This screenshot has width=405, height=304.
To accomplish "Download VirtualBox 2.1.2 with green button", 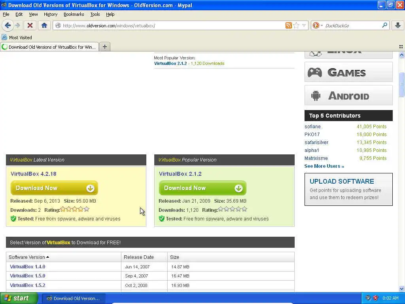I will (202, 188).
